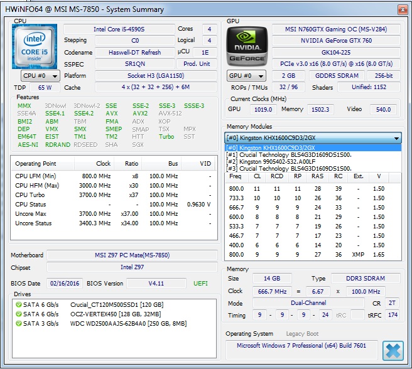The image size is (412, 369).
Task: Click the 14 GB memory size field
Action: pos(272,279)
